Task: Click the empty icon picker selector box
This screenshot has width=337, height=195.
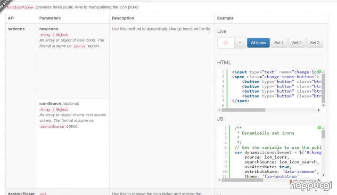Action: [226, 43]
